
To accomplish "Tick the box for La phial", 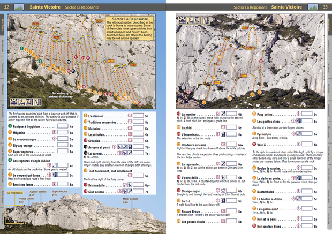I will (231, 127).
